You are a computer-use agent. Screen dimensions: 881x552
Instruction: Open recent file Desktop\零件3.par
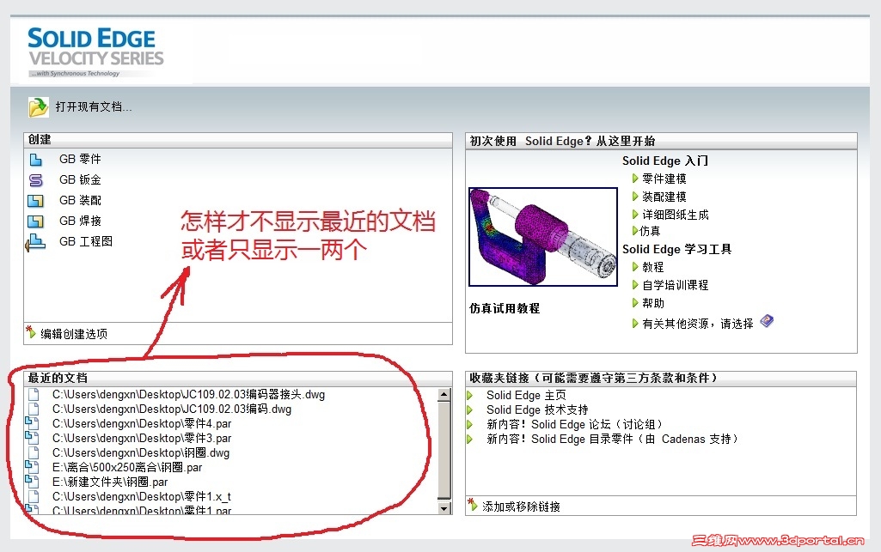[x=142, y=438]
